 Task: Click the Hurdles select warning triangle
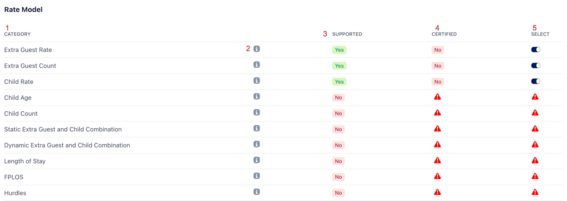(x=535, y=192)
